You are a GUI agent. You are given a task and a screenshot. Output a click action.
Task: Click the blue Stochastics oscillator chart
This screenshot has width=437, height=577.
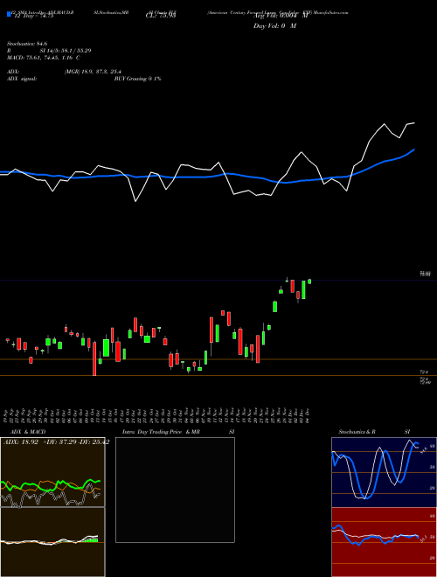coord(384,472)
